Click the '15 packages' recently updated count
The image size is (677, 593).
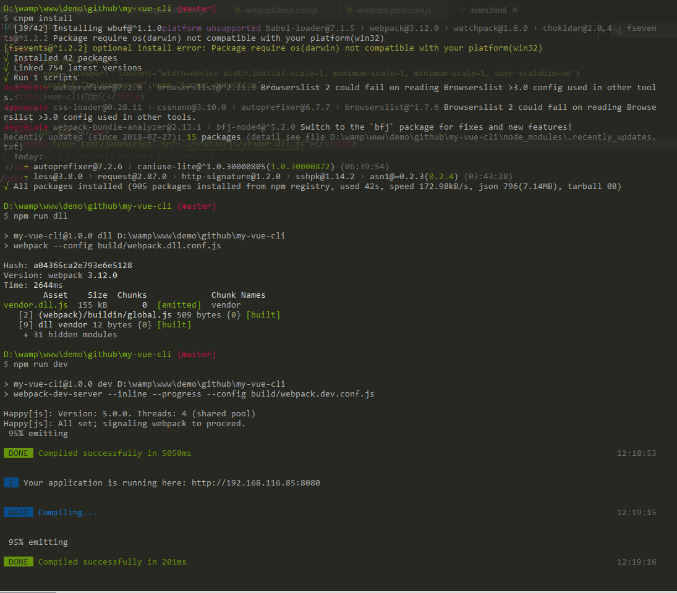coord(214,137)
